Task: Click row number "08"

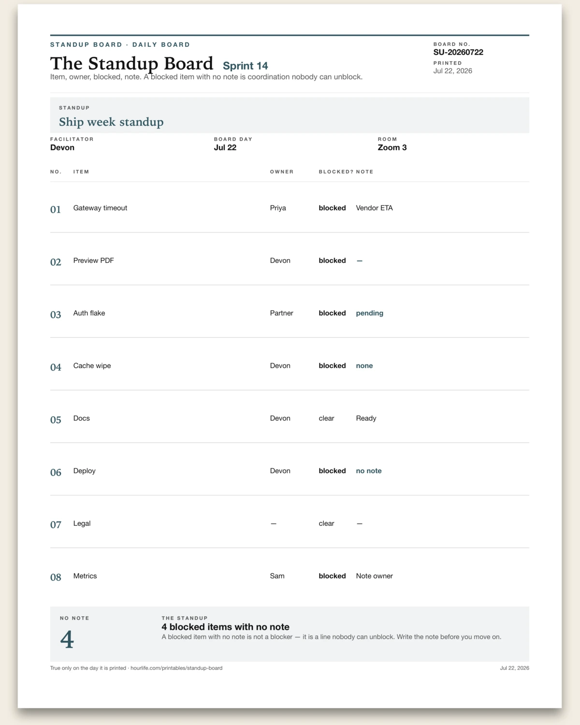Action: [x=56, y=577]
